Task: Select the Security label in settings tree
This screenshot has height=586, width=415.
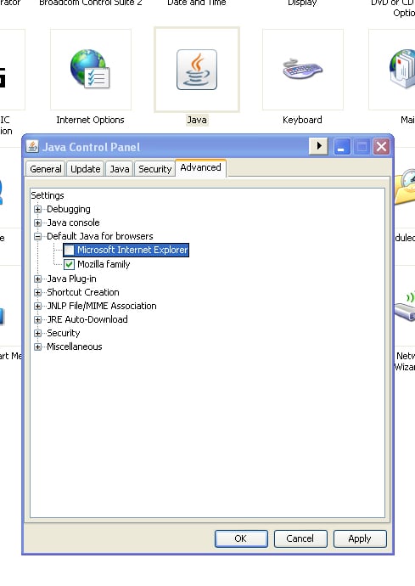Action: coord(63,333)
